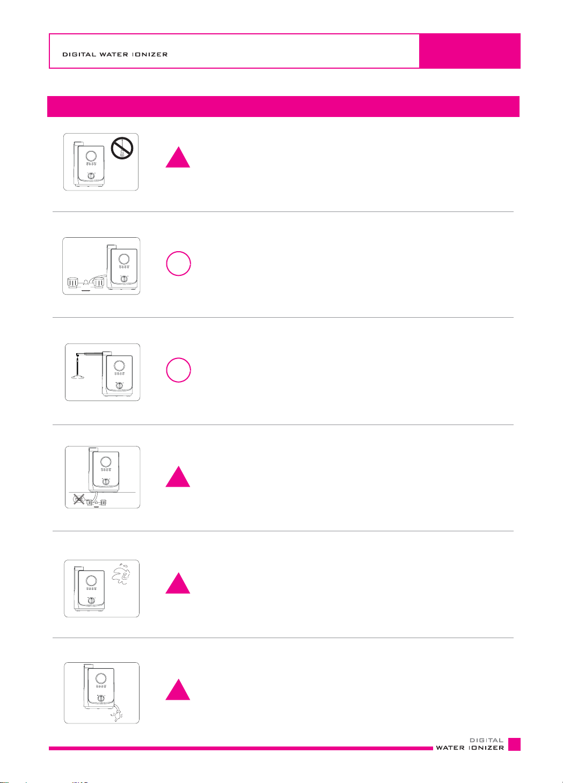Open the ionizer connected to filter cartridges thumbnail

pyautogui.click(x=101, y=266)
